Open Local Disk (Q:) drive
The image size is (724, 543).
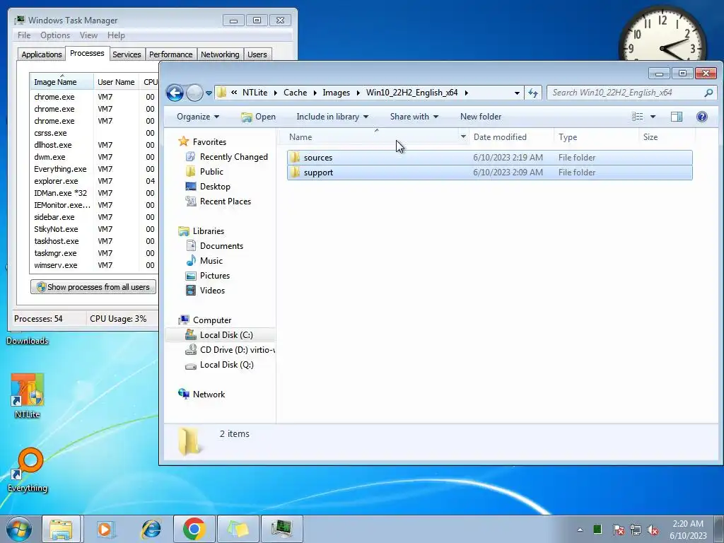coord(227,364)
